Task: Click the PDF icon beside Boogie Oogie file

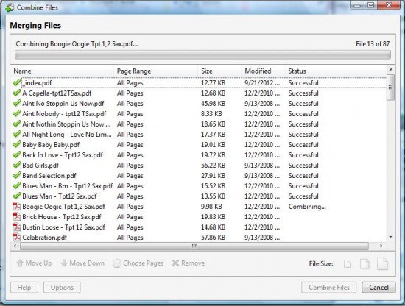Action: (x=16, y=207)
